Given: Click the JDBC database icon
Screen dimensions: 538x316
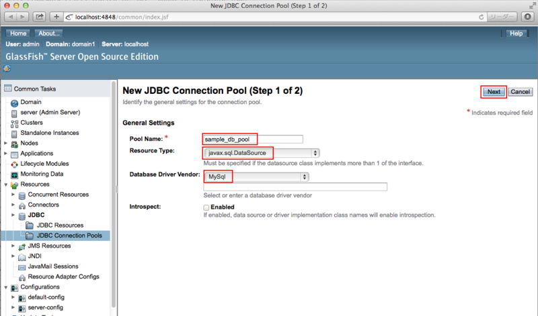Looking at the screenshot, I should pos(22,216).
